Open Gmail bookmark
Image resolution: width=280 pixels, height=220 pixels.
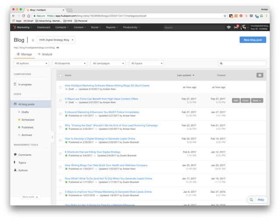coord(28,21)
